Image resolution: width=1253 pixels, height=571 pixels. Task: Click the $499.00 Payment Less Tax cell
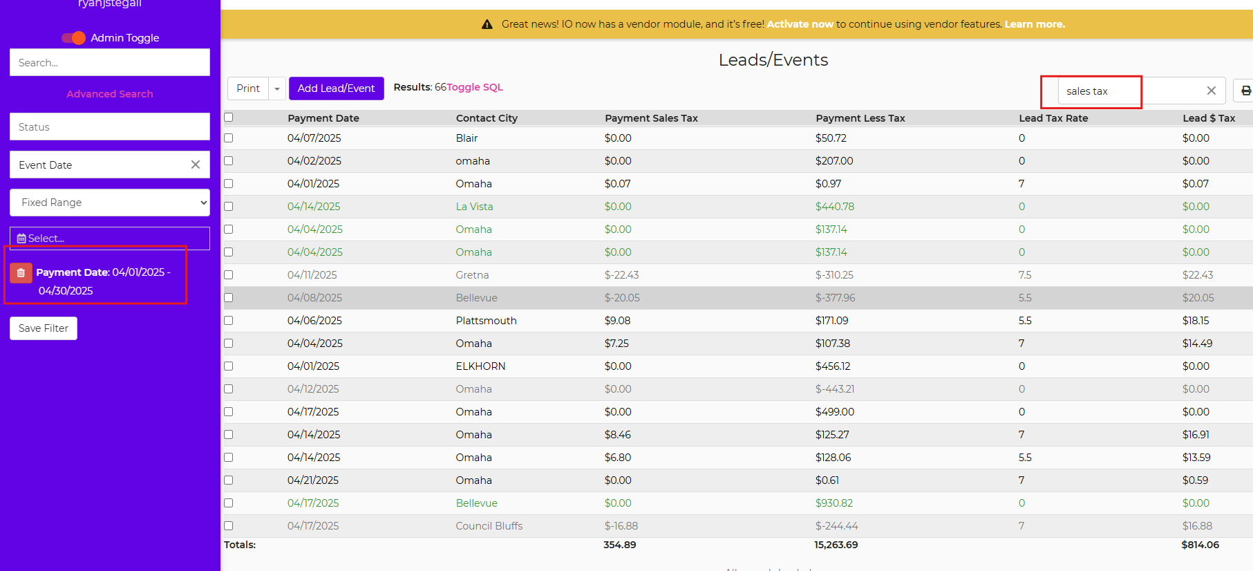coord(835,412)
